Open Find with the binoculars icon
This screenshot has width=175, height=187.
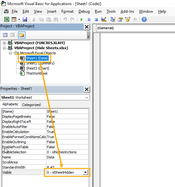[x=56, y=19]
